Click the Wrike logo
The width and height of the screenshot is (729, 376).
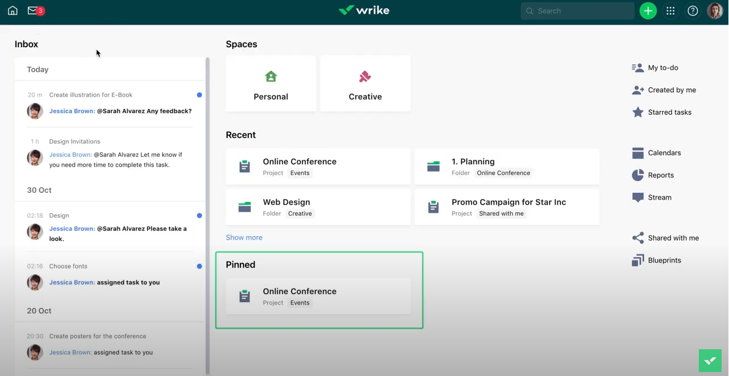pyautogui.click(x=364, y=10)
